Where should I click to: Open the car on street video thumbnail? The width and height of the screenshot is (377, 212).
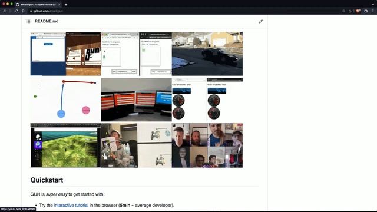coord(207,54)
